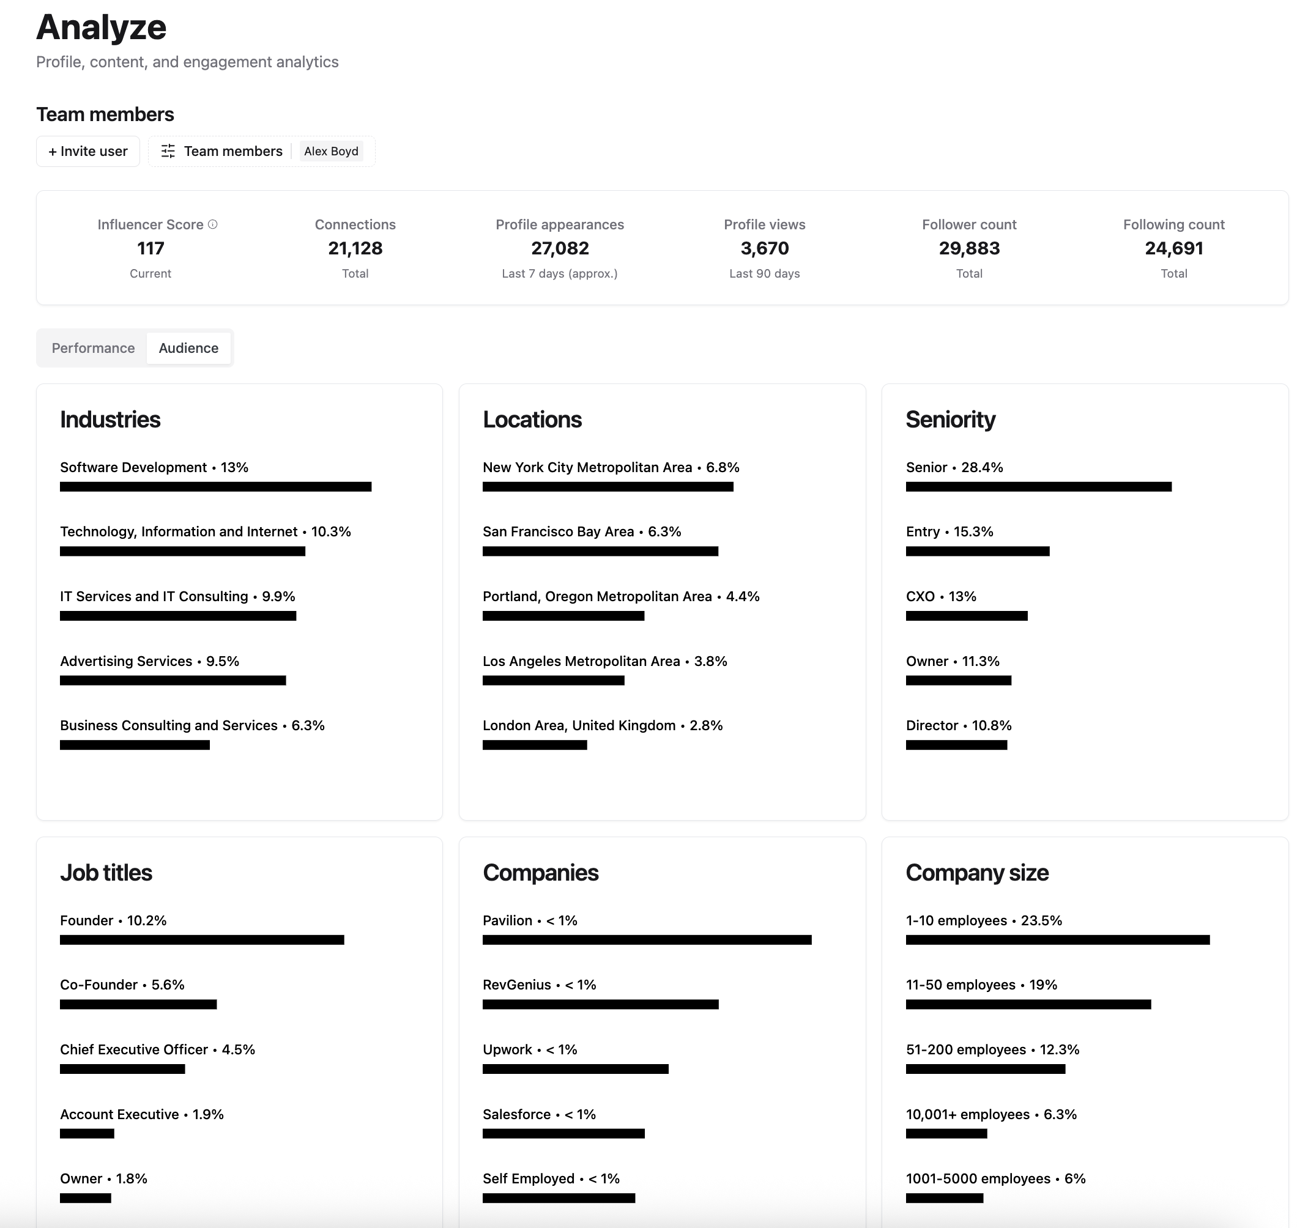Select the CXO seniority bar
Image resolution: width=1297 pixels, height=1228 pixels.
pos(967,615)
